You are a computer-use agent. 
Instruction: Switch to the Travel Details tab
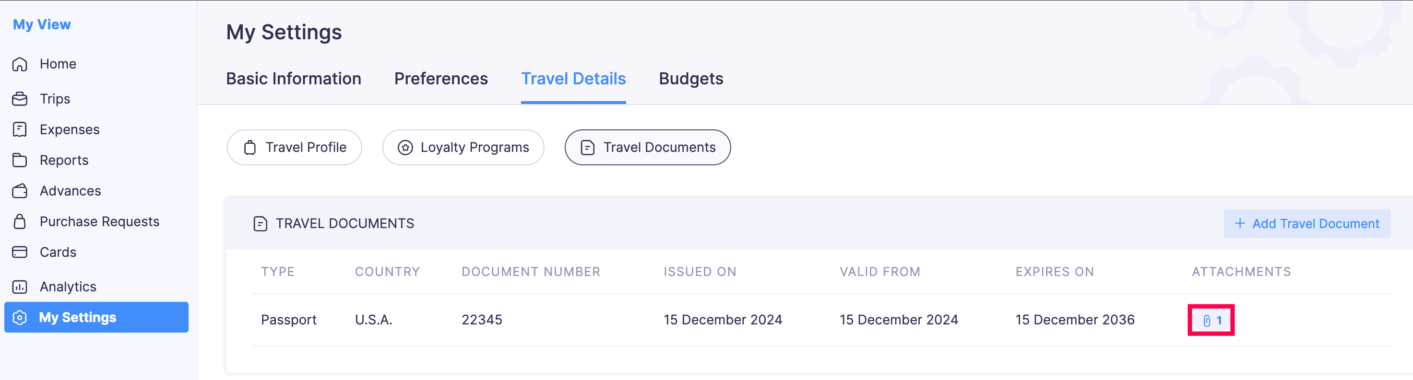pos(573,78)
